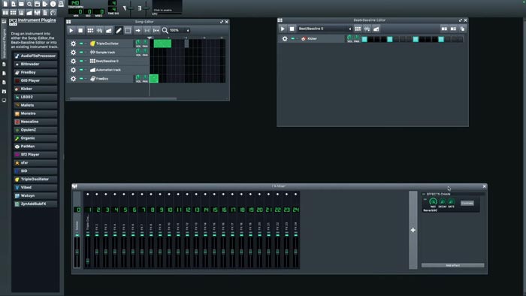Toggle ReverbSC effect on/off LED

425,199
